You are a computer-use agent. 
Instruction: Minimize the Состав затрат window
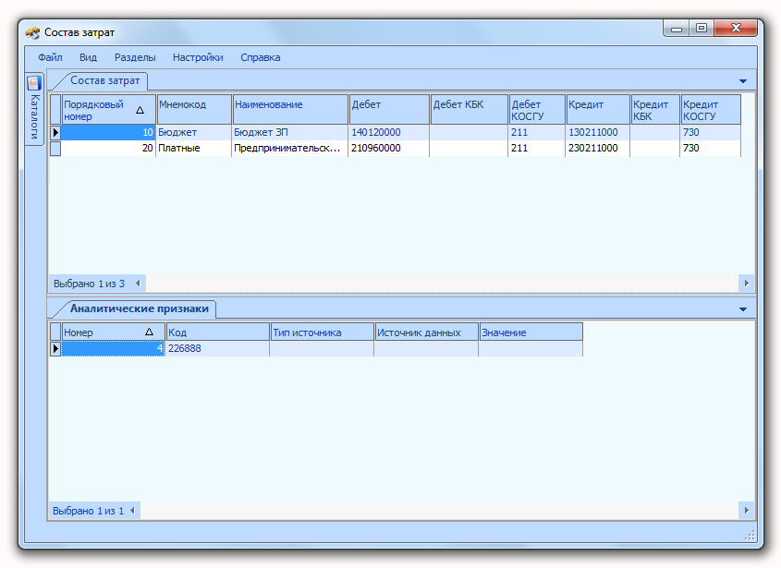pos(677,29)
